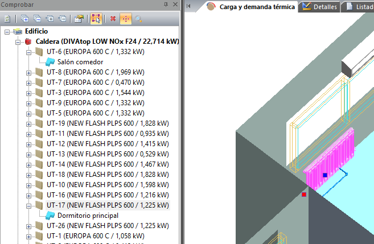
Task: Select UT-17 (NEW FLASH PLPS 600 / 1,225 kW)
Action: click(x=108, y=205)
